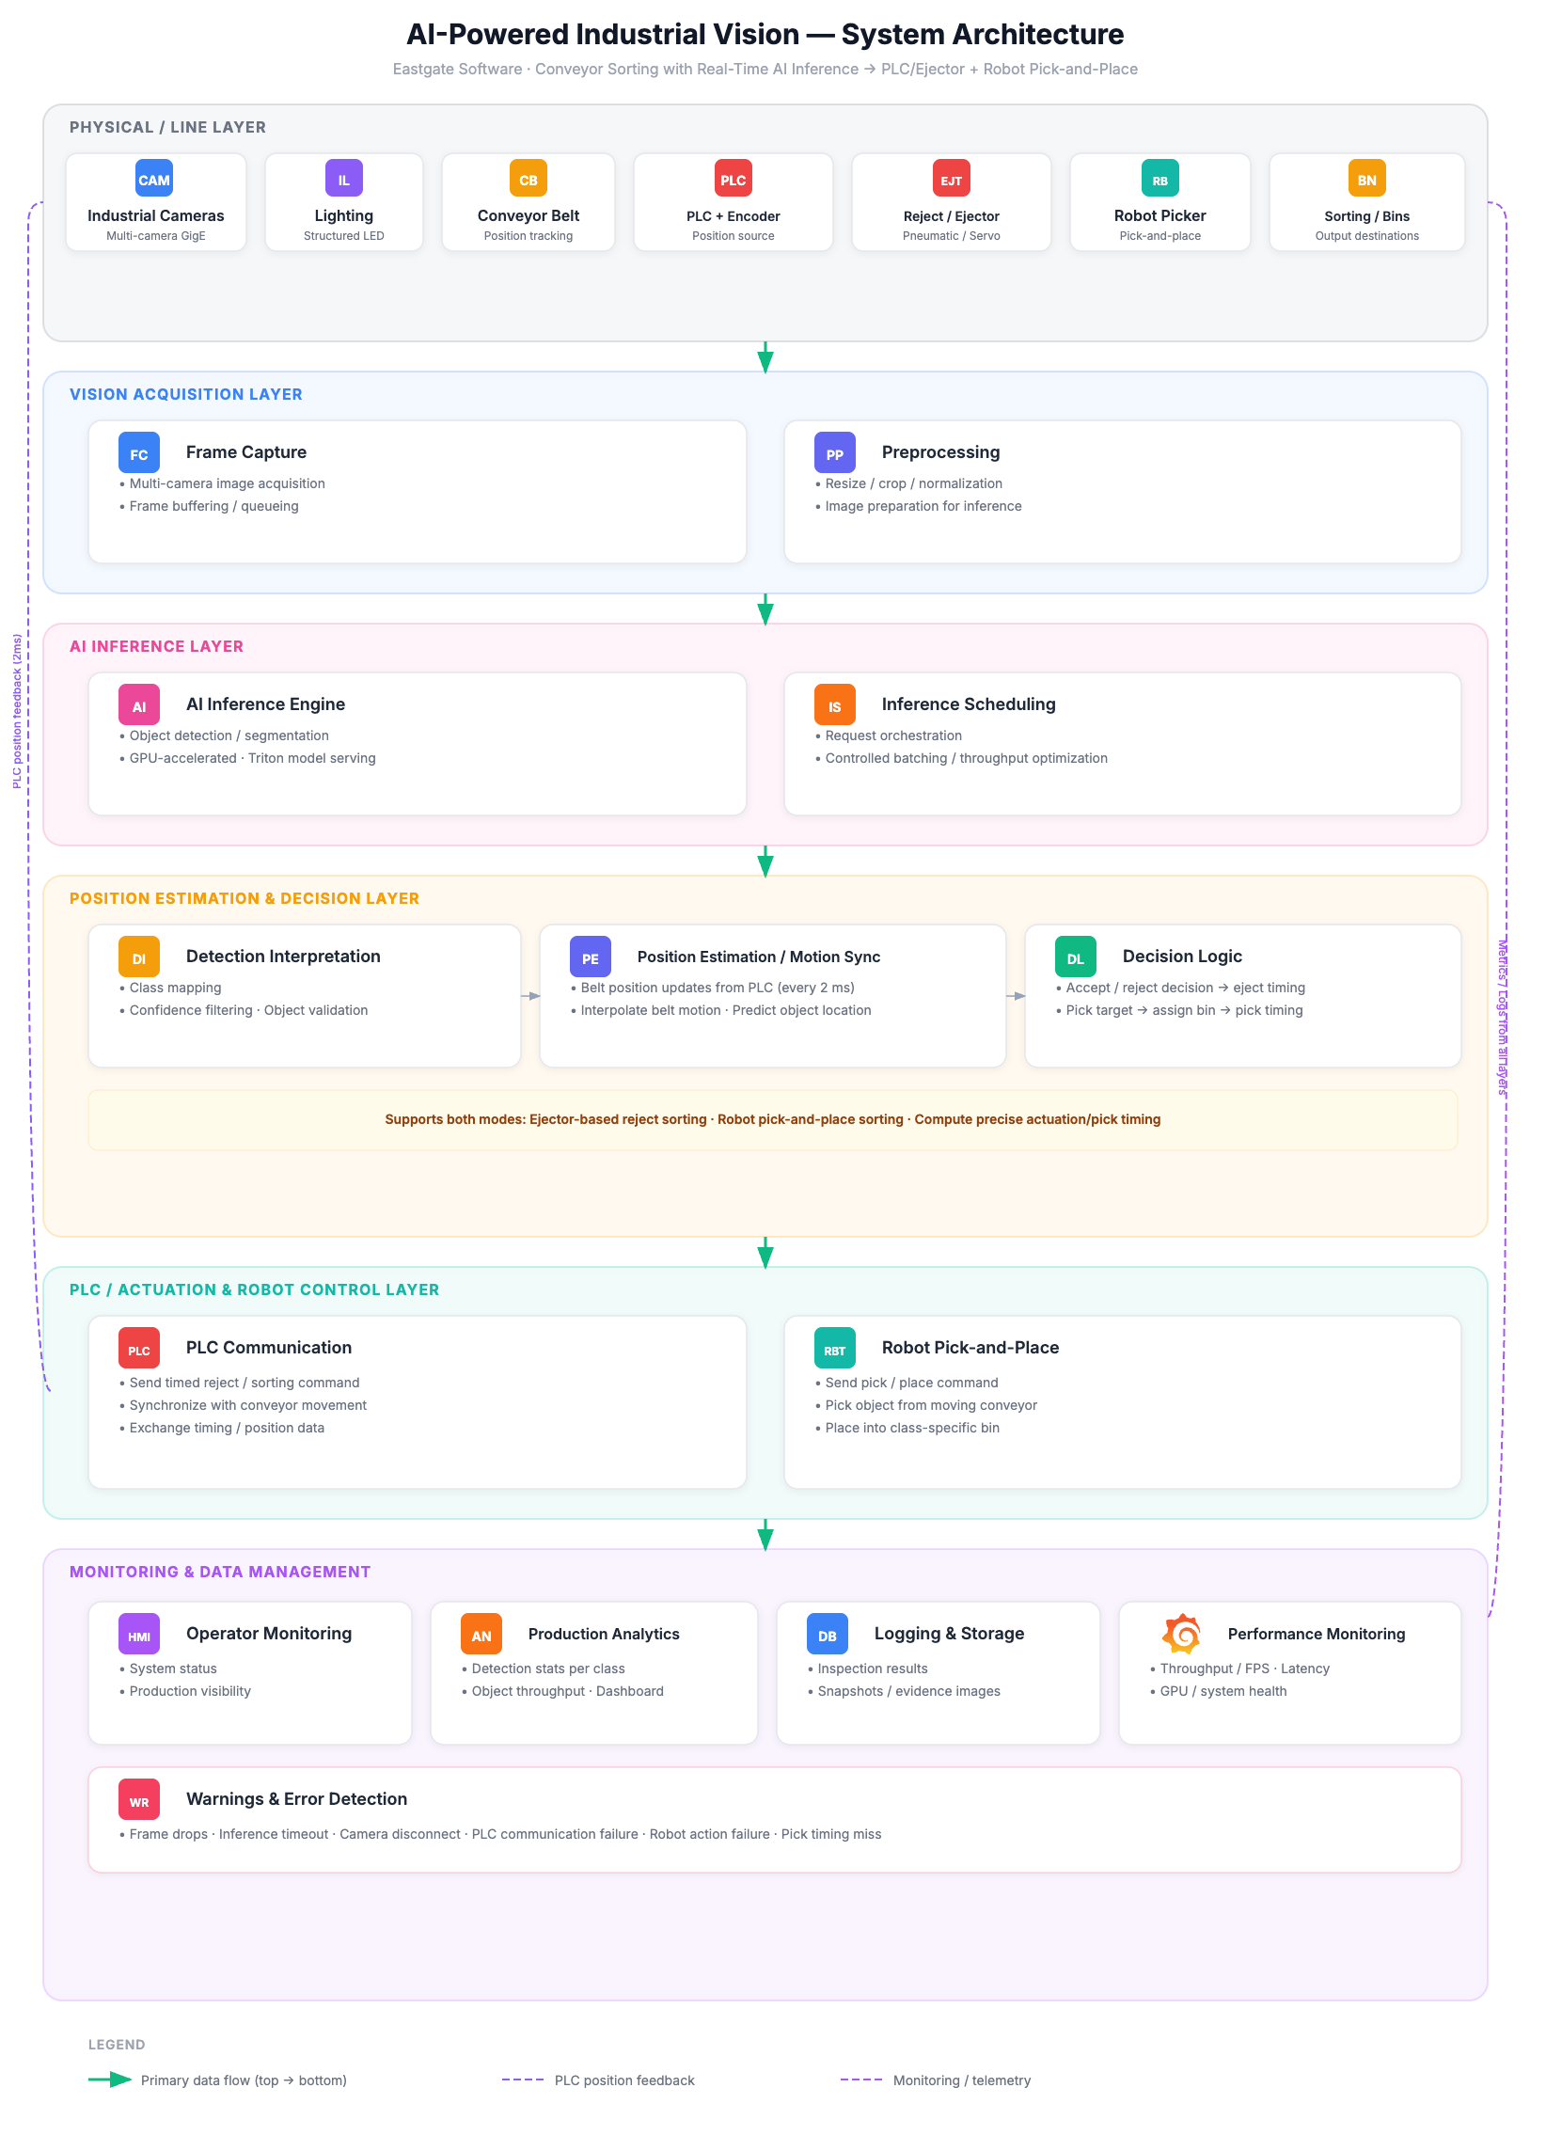The image size is (1546, 2135).
Task: Click the Grafana Performance Monitoring icon
Action: coord(1182,1635)
